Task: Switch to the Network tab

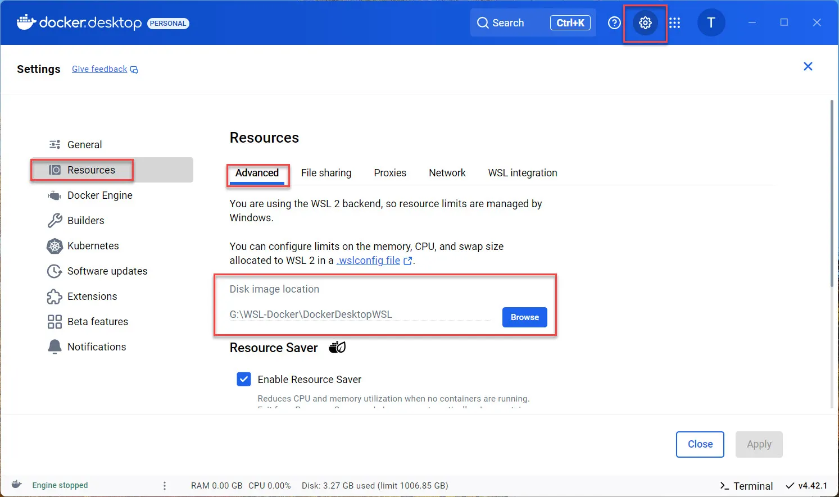Action: point(447,172)
